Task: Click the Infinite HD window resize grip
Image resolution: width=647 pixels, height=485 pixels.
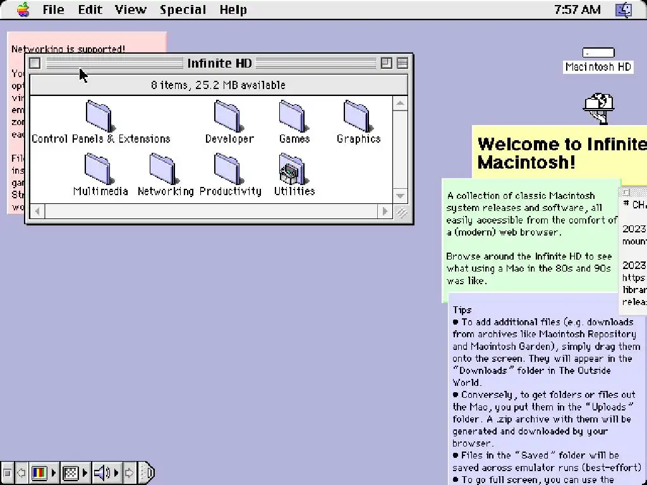Action: [401, 212]
